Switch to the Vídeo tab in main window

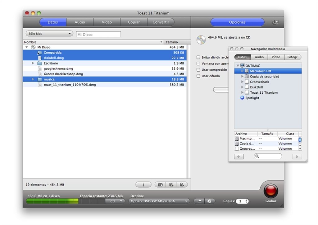(107, 22)
